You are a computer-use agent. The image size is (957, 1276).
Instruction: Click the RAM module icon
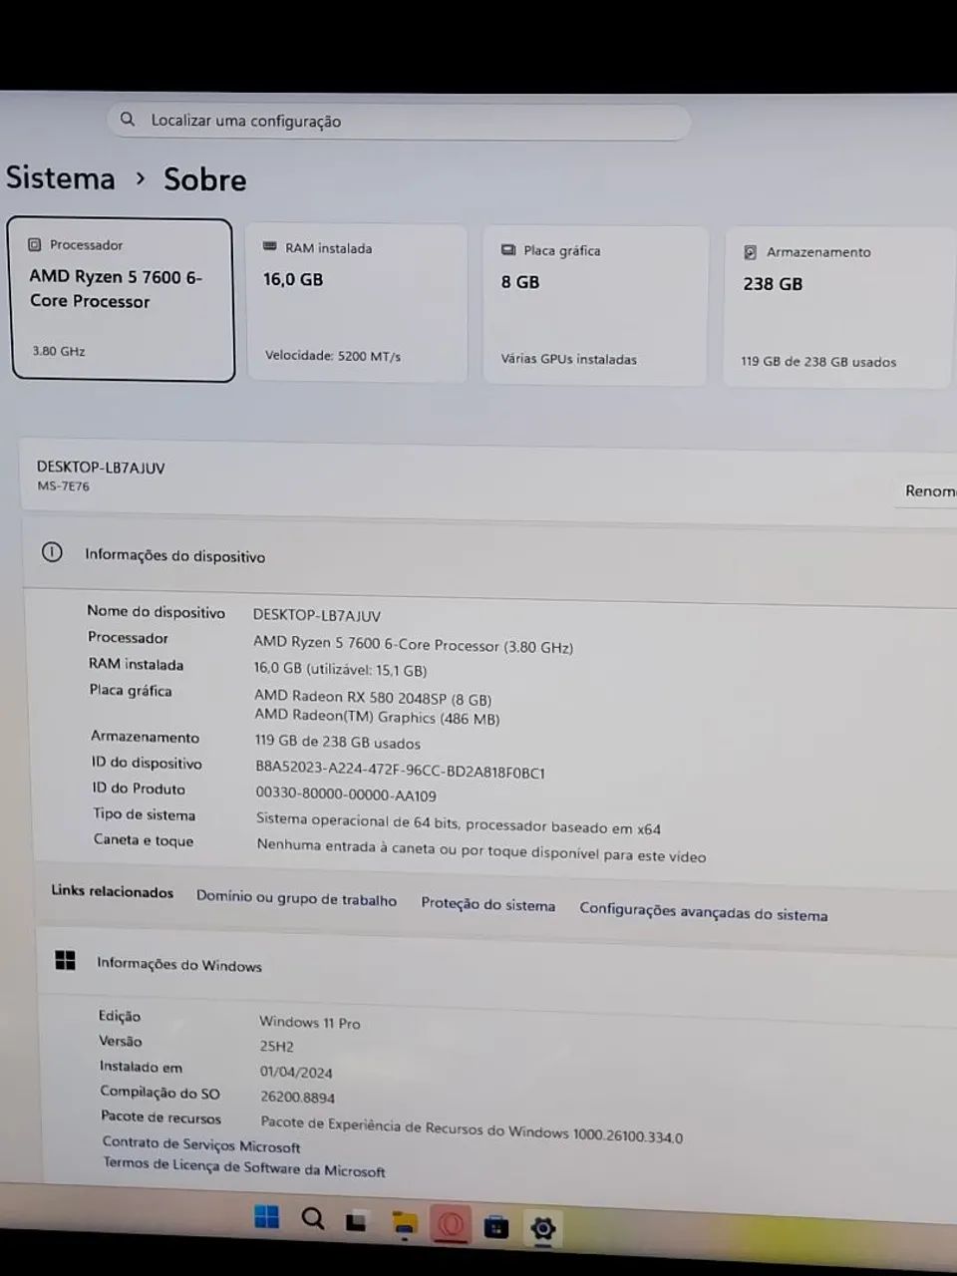[269, 246]
